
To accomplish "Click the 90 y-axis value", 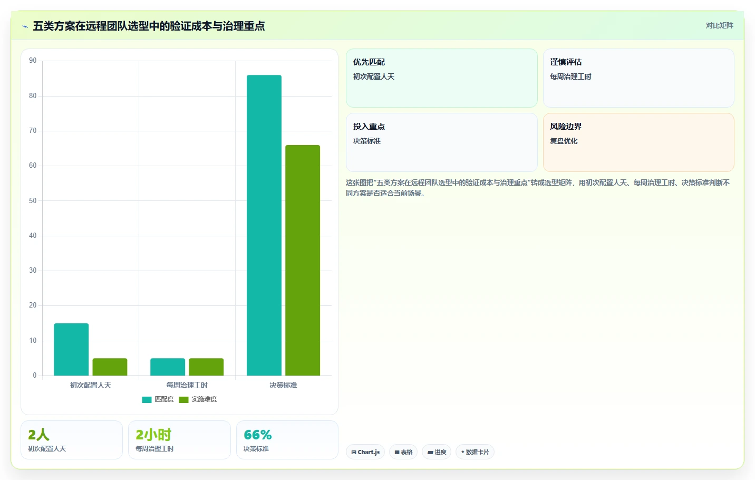I will tap(33, 61).
